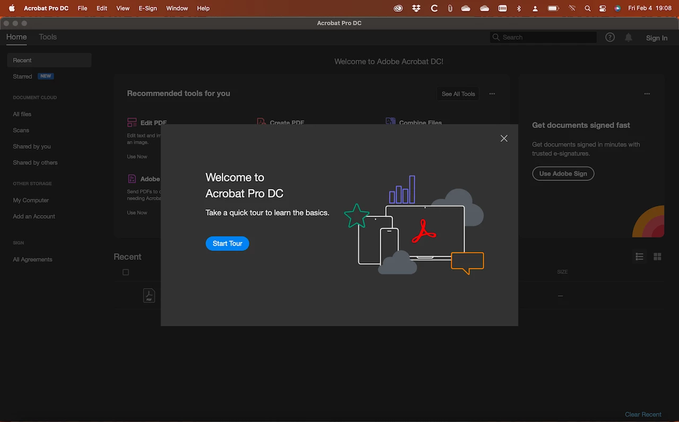
Task: Open My Computer storage
Action: tap(31, 200)
